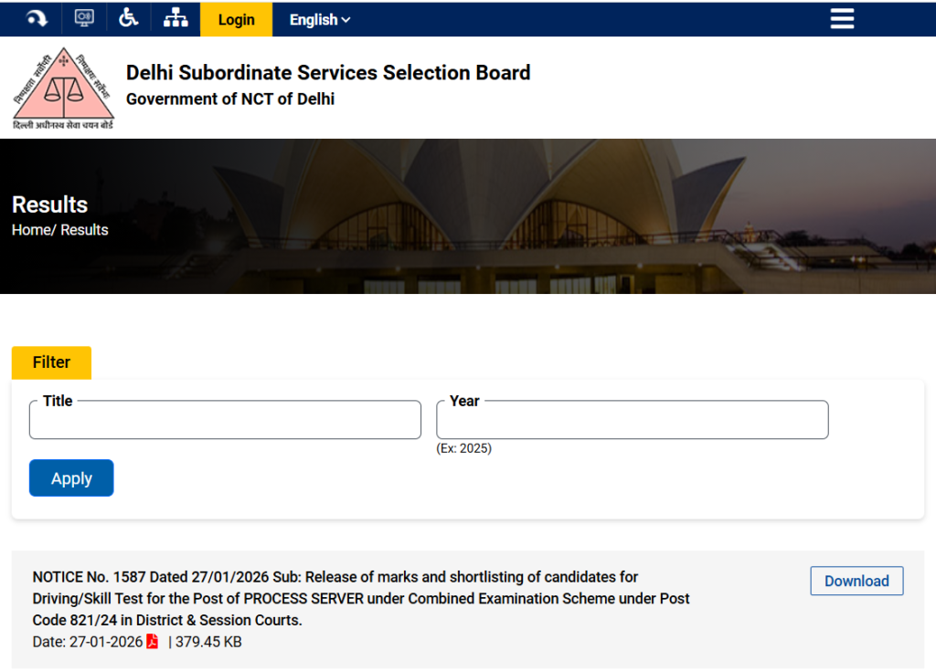This screenshot has height=671, width=936.
Task: Select the accessibility wheelchair icon
Action: 129,18
